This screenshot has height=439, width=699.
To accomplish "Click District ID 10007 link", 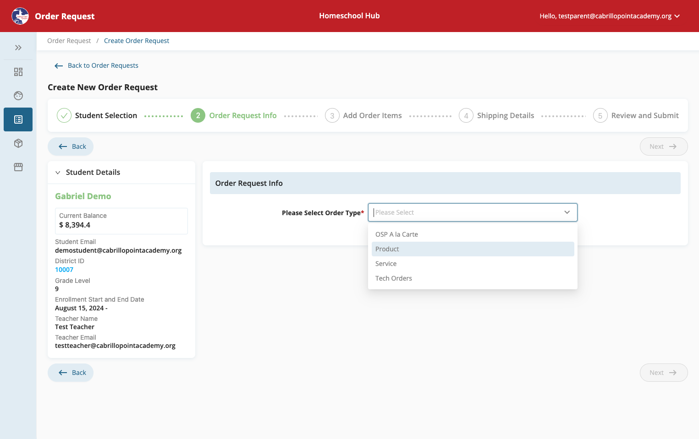I will [x=64, y=270].
